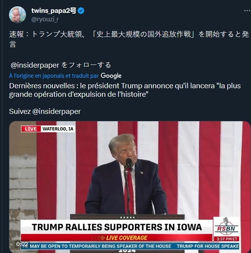This screenshot has width=251, height=253.
Task: Click the 3:37 PM ET time stamp
Action: 227,239
